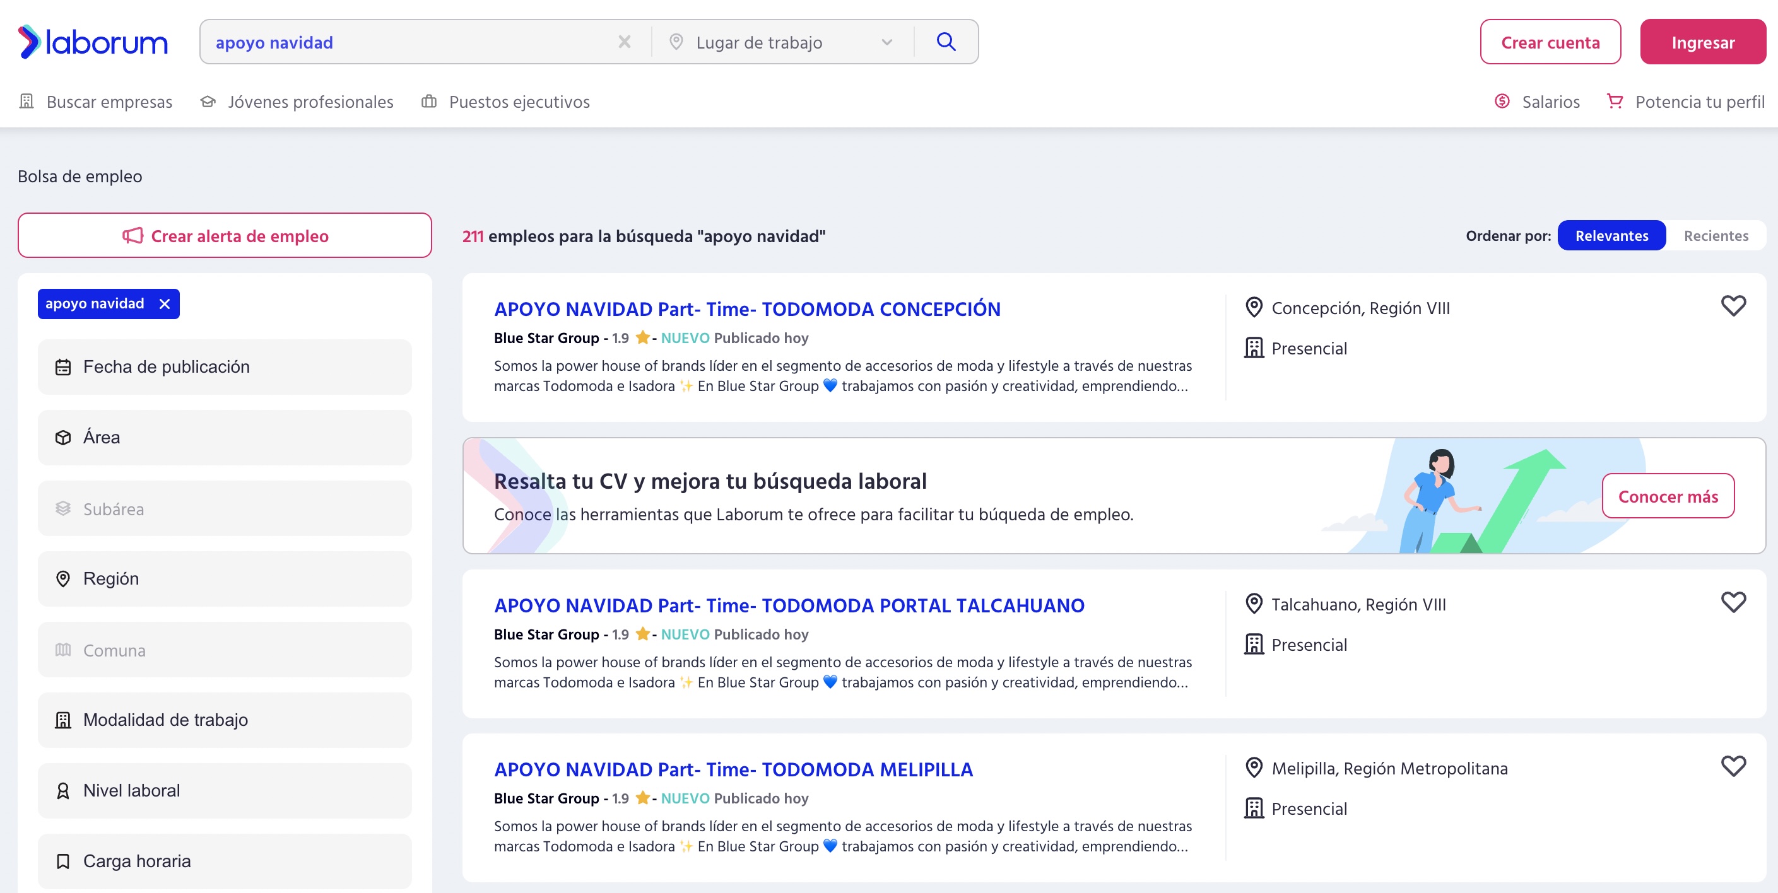Expand the Modalidad de trabajo filter
This screenshot has width=1778, height=893.
tap(225, 720)
